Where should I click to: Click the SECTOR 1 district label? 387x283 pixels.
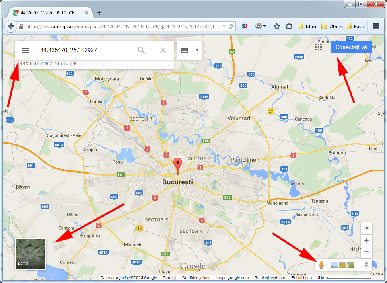point(141,119)
